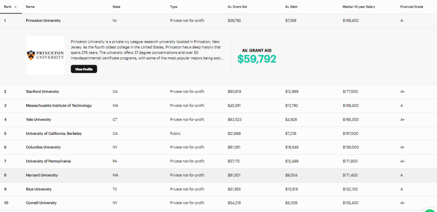The image size is (437, 212).
Task: Open the Harvard University row
Action: tap(42, 175)
